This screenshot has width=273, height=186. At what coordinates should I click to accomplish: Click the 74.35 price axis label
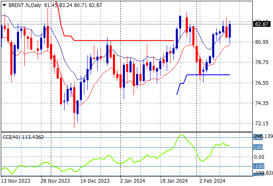(x=262, y=103)
